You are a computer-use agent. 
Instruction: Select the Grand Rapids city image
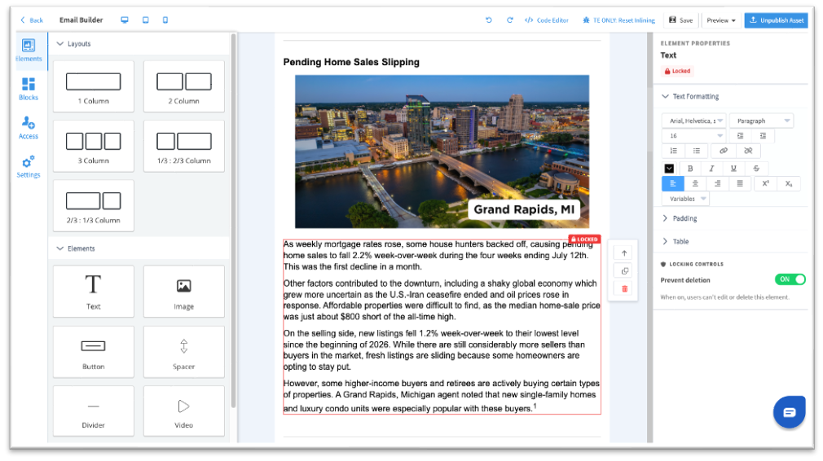point(442,151)
